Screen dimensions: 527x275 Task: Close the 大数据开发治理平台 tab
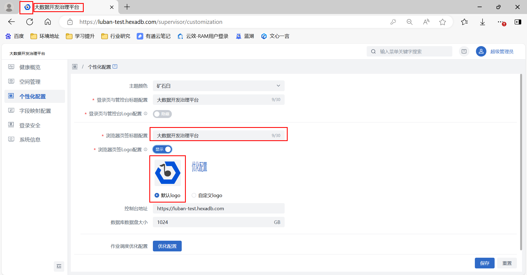[x=112, y=7]
